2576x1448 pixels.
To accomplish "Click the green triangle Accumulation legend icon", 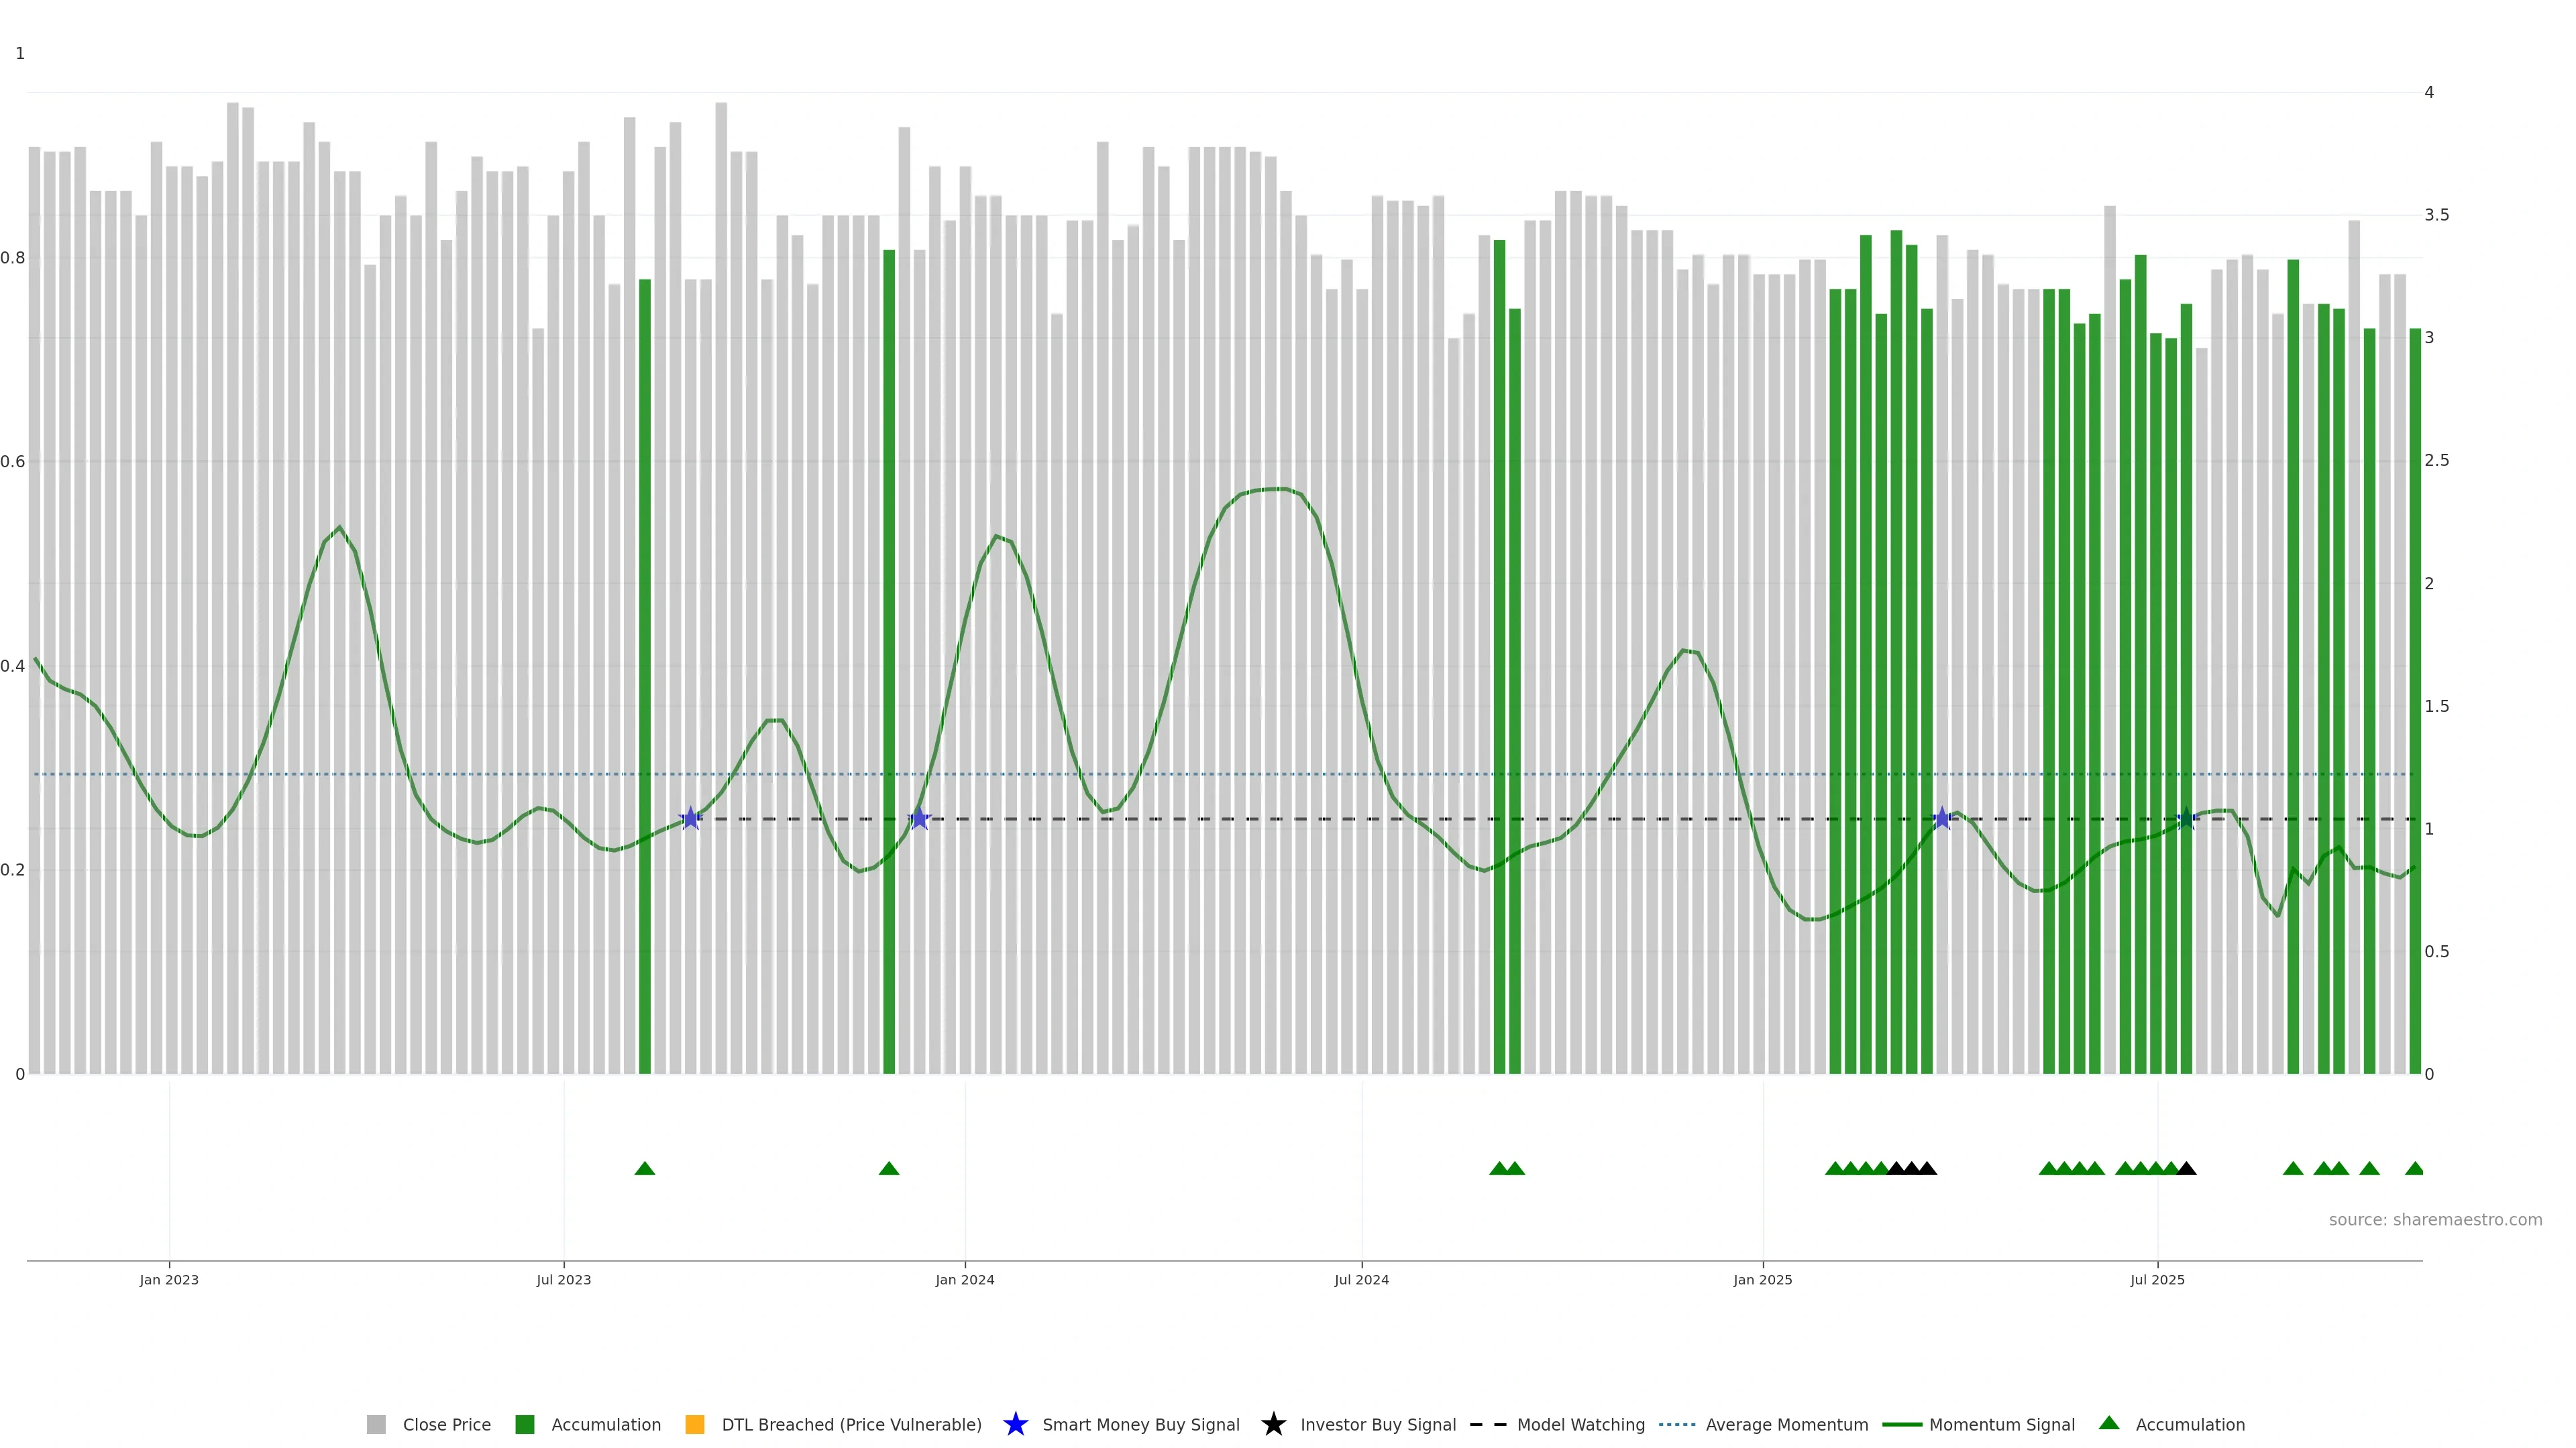I will pyautogui.click(x=2109, y=1423).
